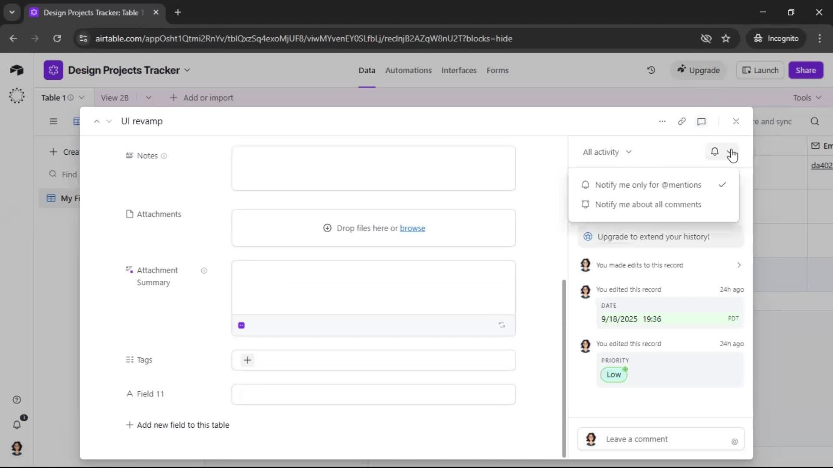Expand 'You made edits to this record'

[x=661, y=265]
